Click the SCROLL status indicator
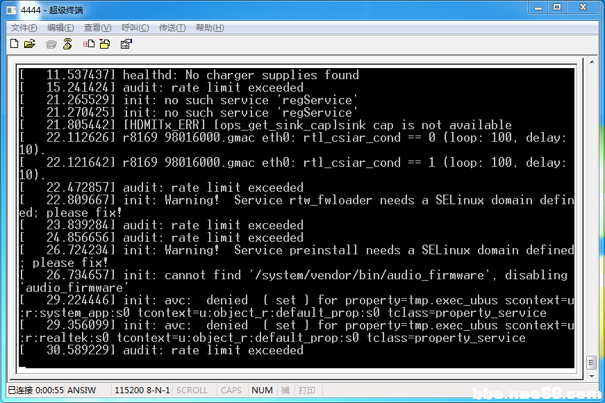Screen dimensions: 605x403 tap(192, 390)
